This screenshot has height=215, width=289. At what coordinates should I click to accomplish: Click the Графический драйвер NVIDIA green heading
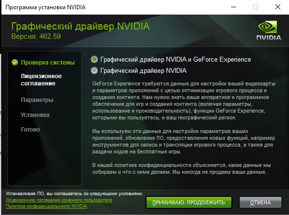click(80, 26)
